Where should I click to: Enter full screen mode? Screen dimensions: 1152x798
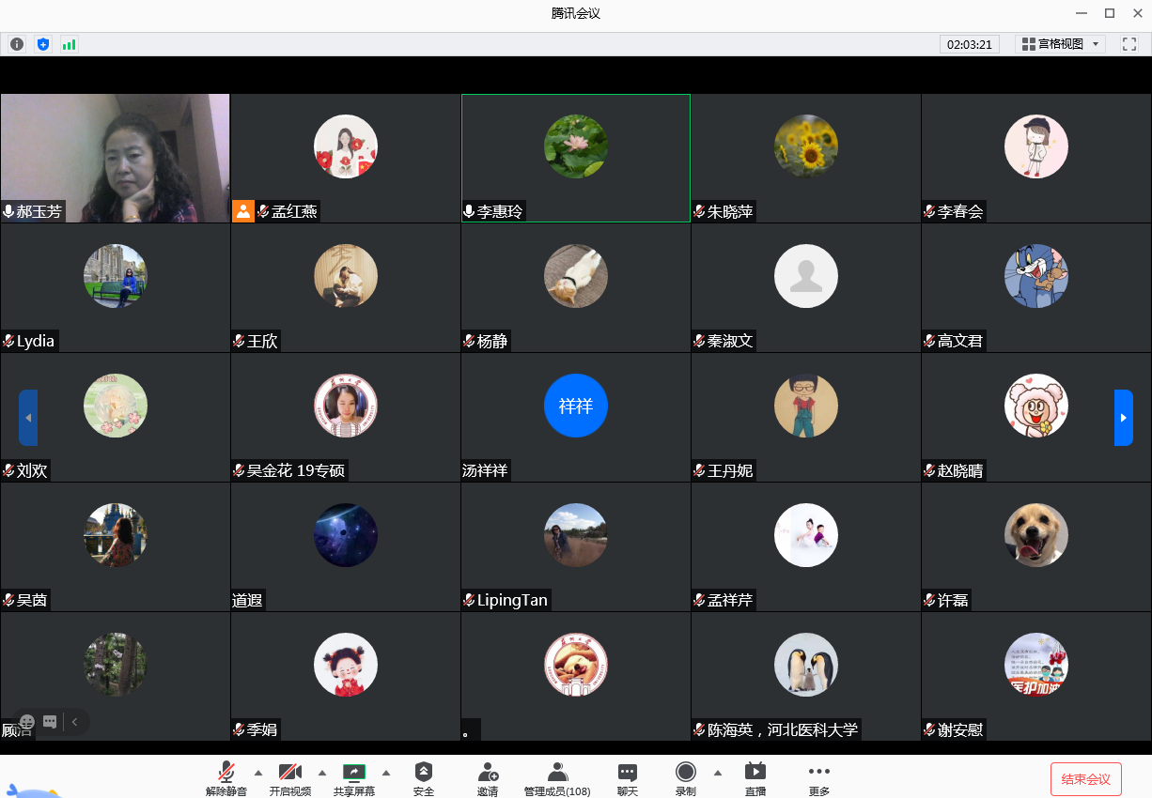(x=1129, y=44)
